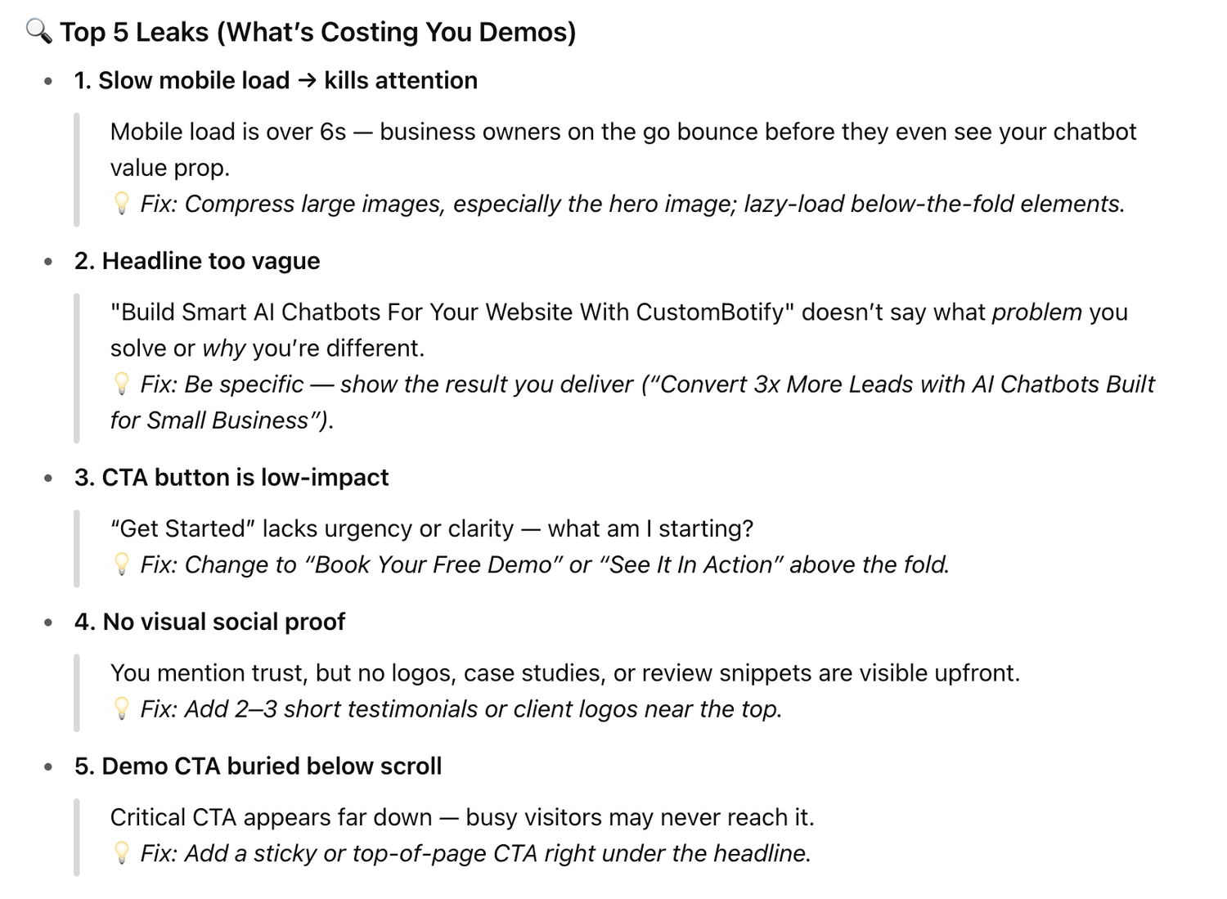Click the italic word 'problem' in the headline critique
The height and width of the screenshot is (899, 1227).
(1036, 312)
